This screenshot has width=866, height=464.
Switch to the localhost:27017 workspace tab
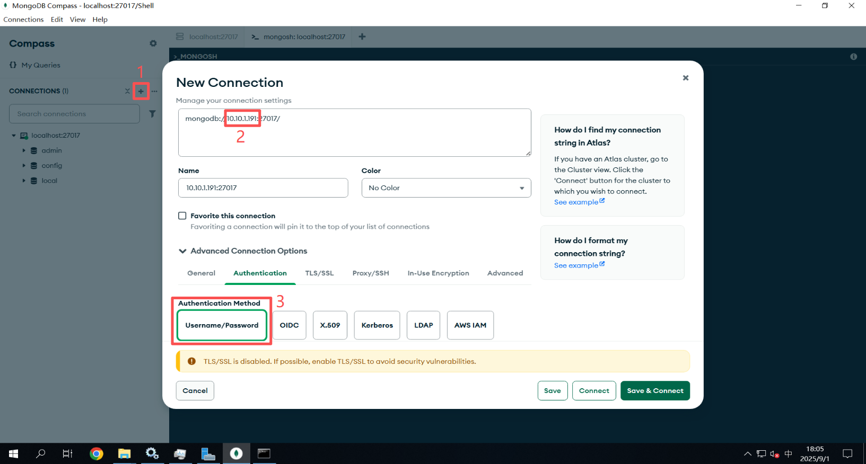point(207,37)
